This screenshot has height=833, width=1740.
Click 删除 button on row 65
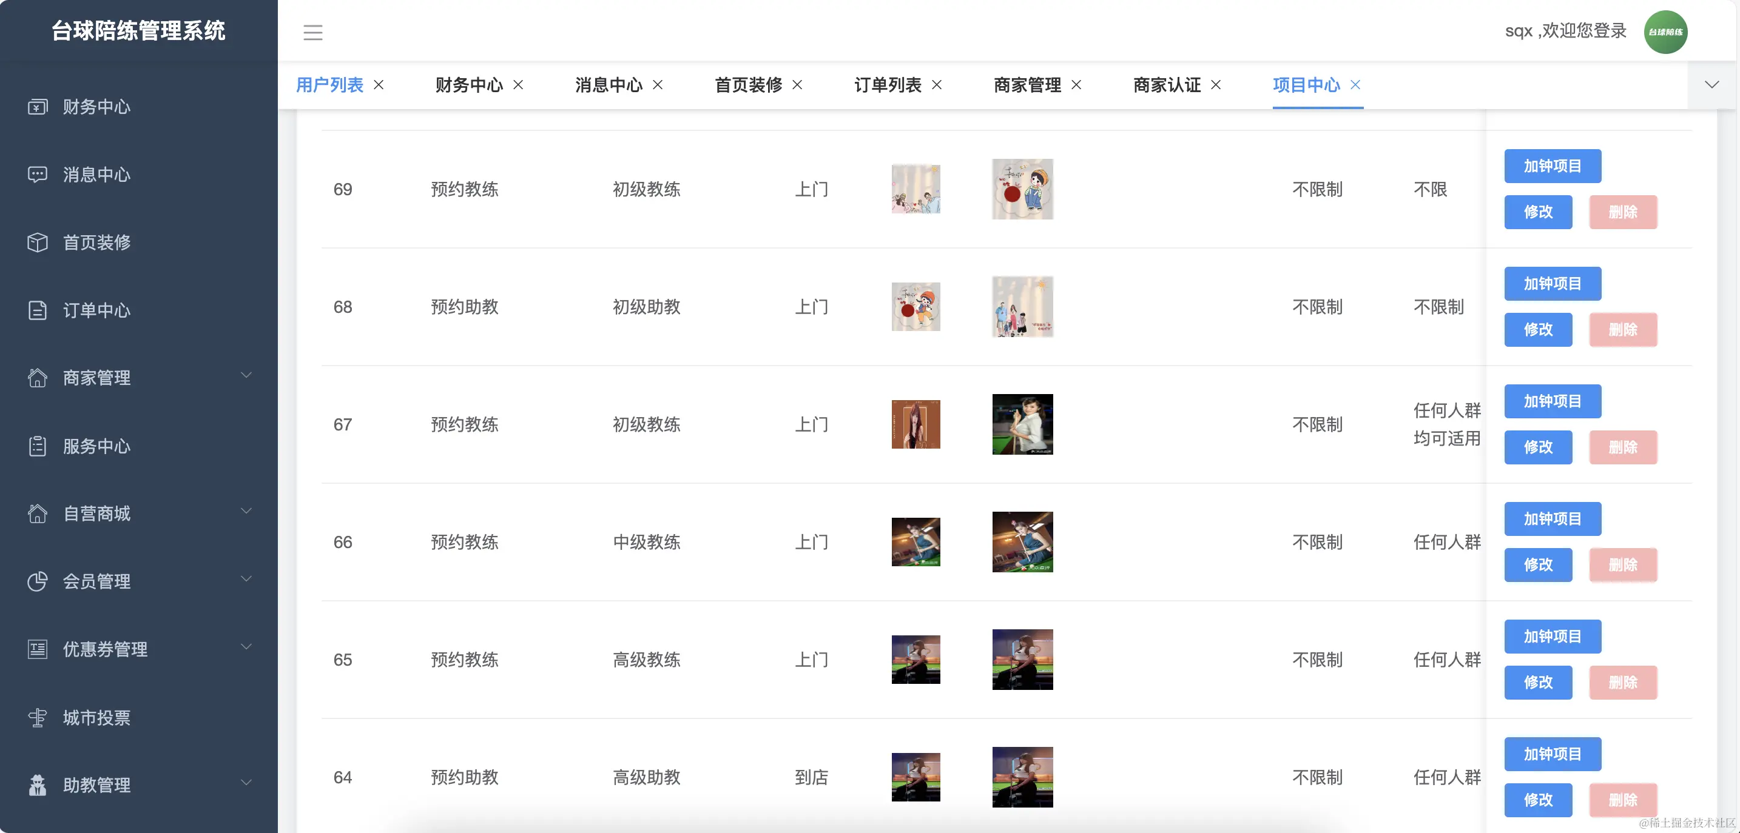tap(1624, 683)
